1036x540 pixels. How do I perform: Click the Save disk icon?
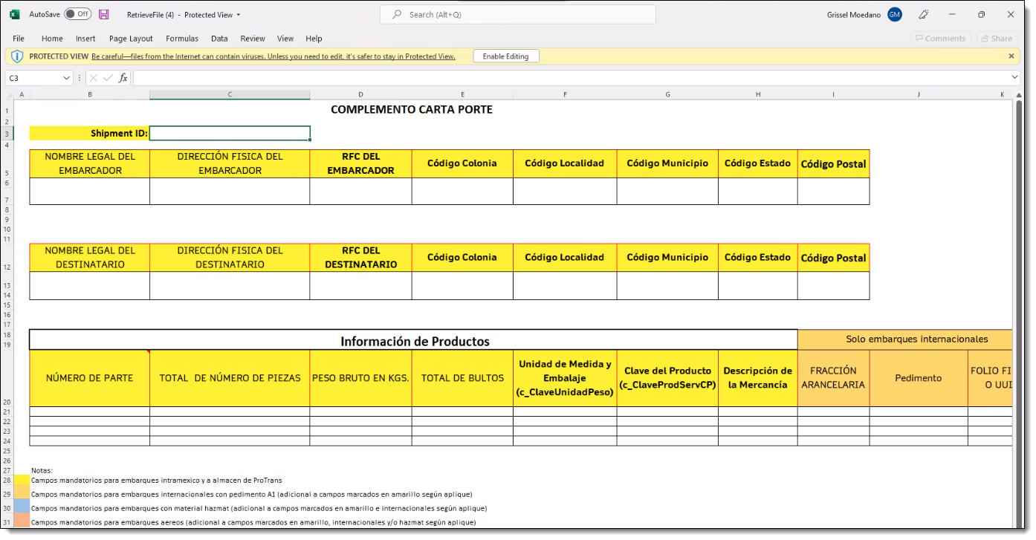pos(104,14)
